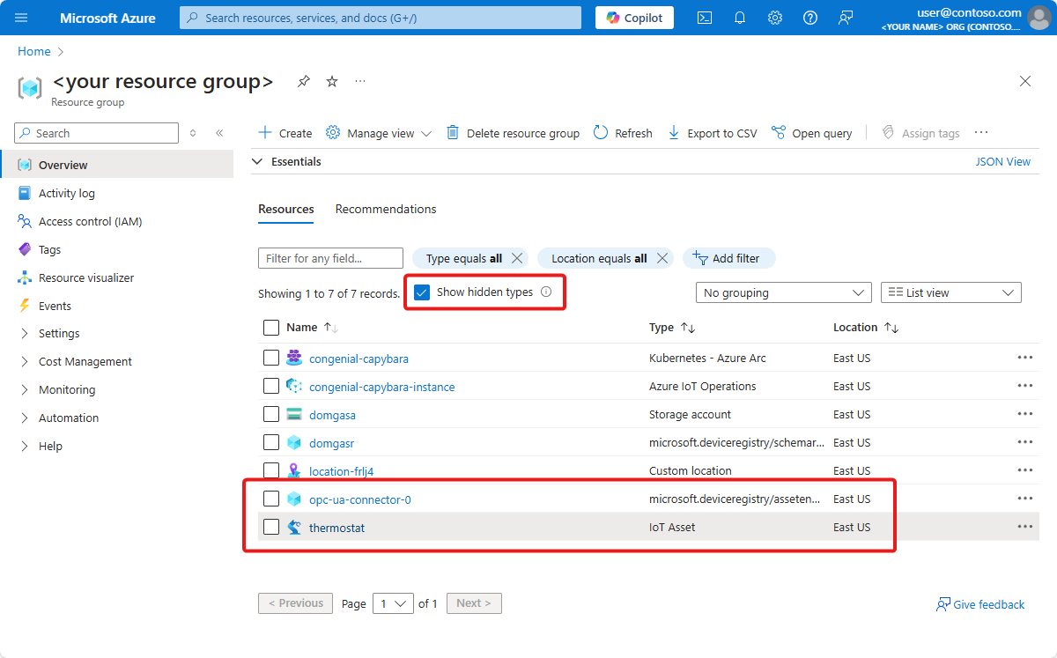Image resolution: width=1057 pixels, height=658 pixels.
Task: Open the portal hamburger menu
Action: (x=21, y=18)
